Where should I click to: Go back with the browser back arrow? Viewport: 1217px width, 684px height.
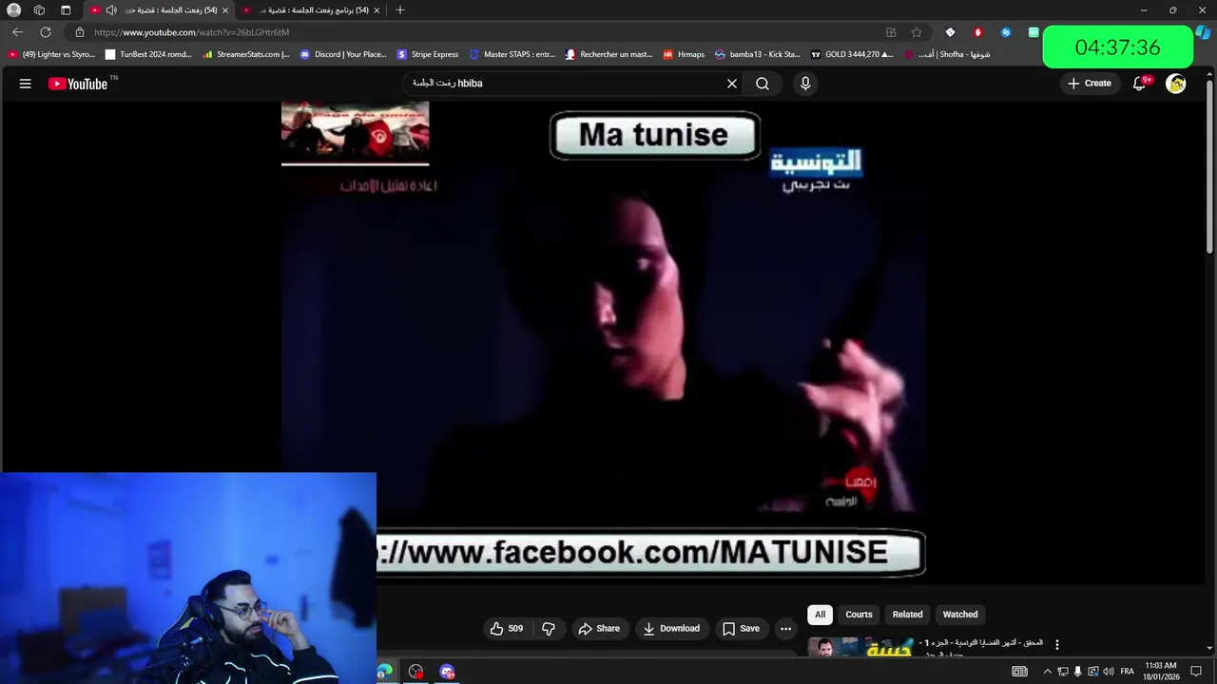[x=17, y=32]
